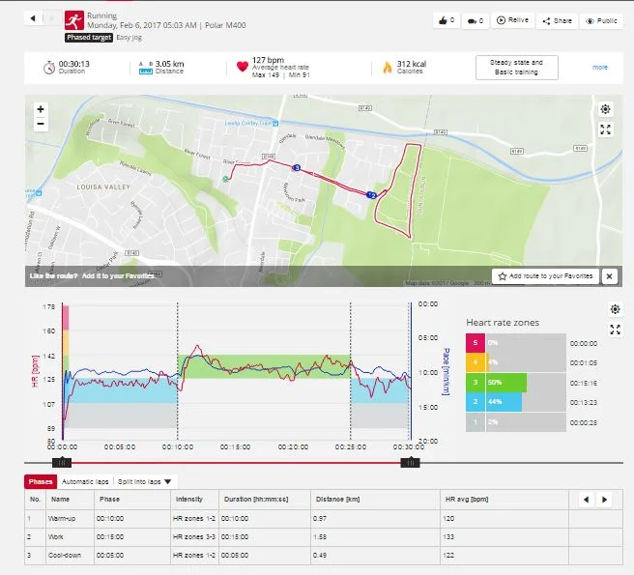Screen dimensions: 634x575
Task: Open the heart rate graph settings icon
Action: (x=615, y=309)
